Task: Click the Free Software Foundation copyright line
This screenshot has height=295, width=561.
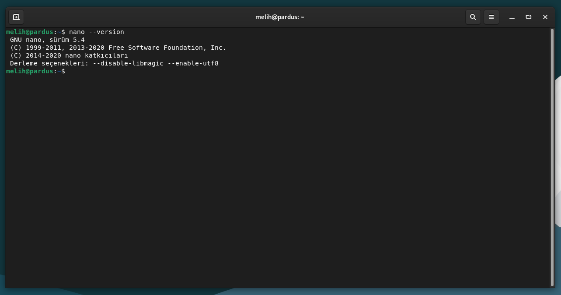Action: point(118,48)
